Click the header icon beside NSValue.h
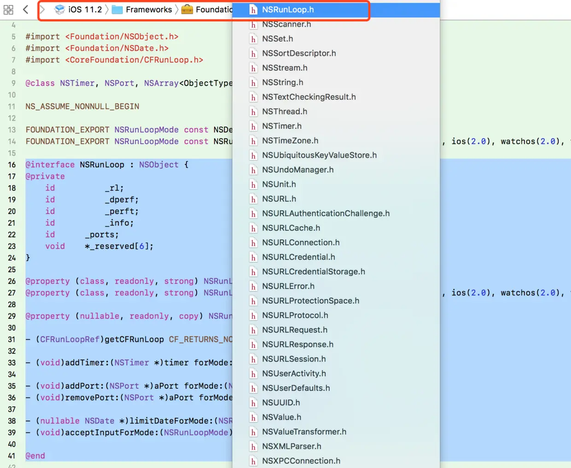 pyautogui.click(x=253, y=418)
